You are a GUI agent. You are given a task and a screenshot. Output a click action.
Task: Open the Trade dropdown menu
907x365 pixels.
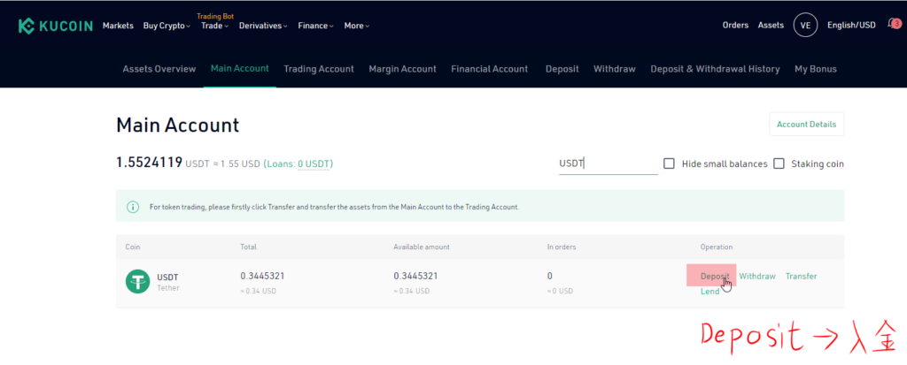214,26
